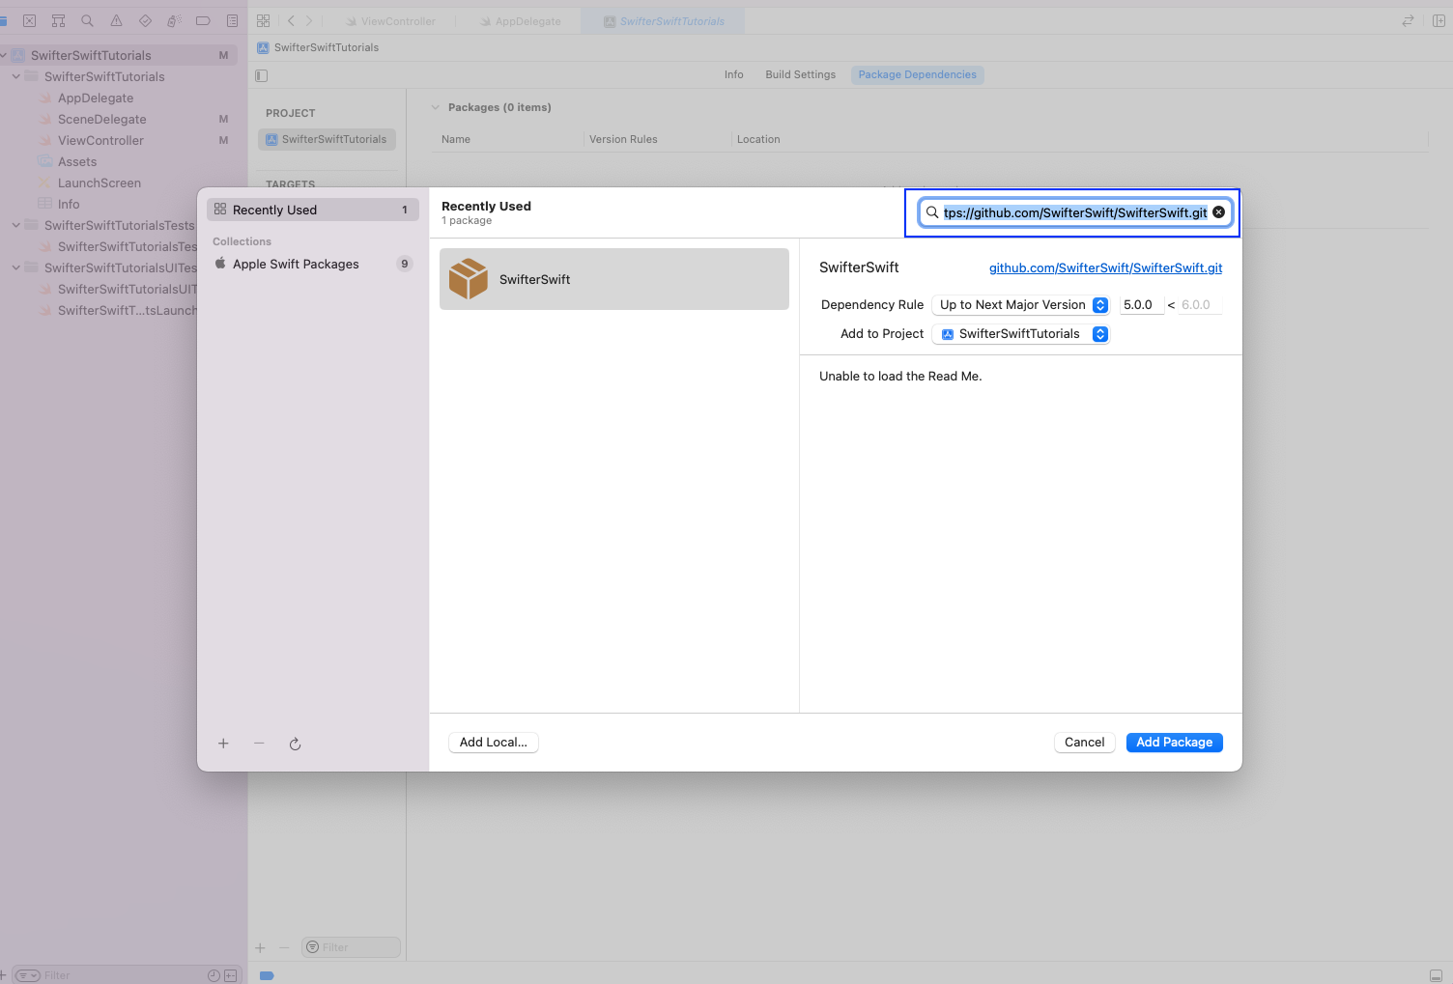Viewport: 1453px width, 984px height.
Task: Switch to the Info tab
Action: point(734,75)
